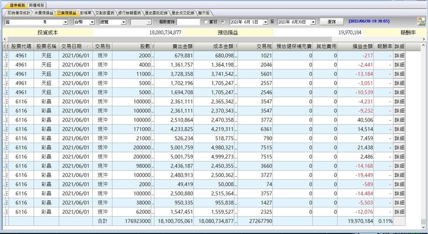Screen dimensions: 428x234
Task: Sort by 其他費用 column header
Action: pos(325,46)
